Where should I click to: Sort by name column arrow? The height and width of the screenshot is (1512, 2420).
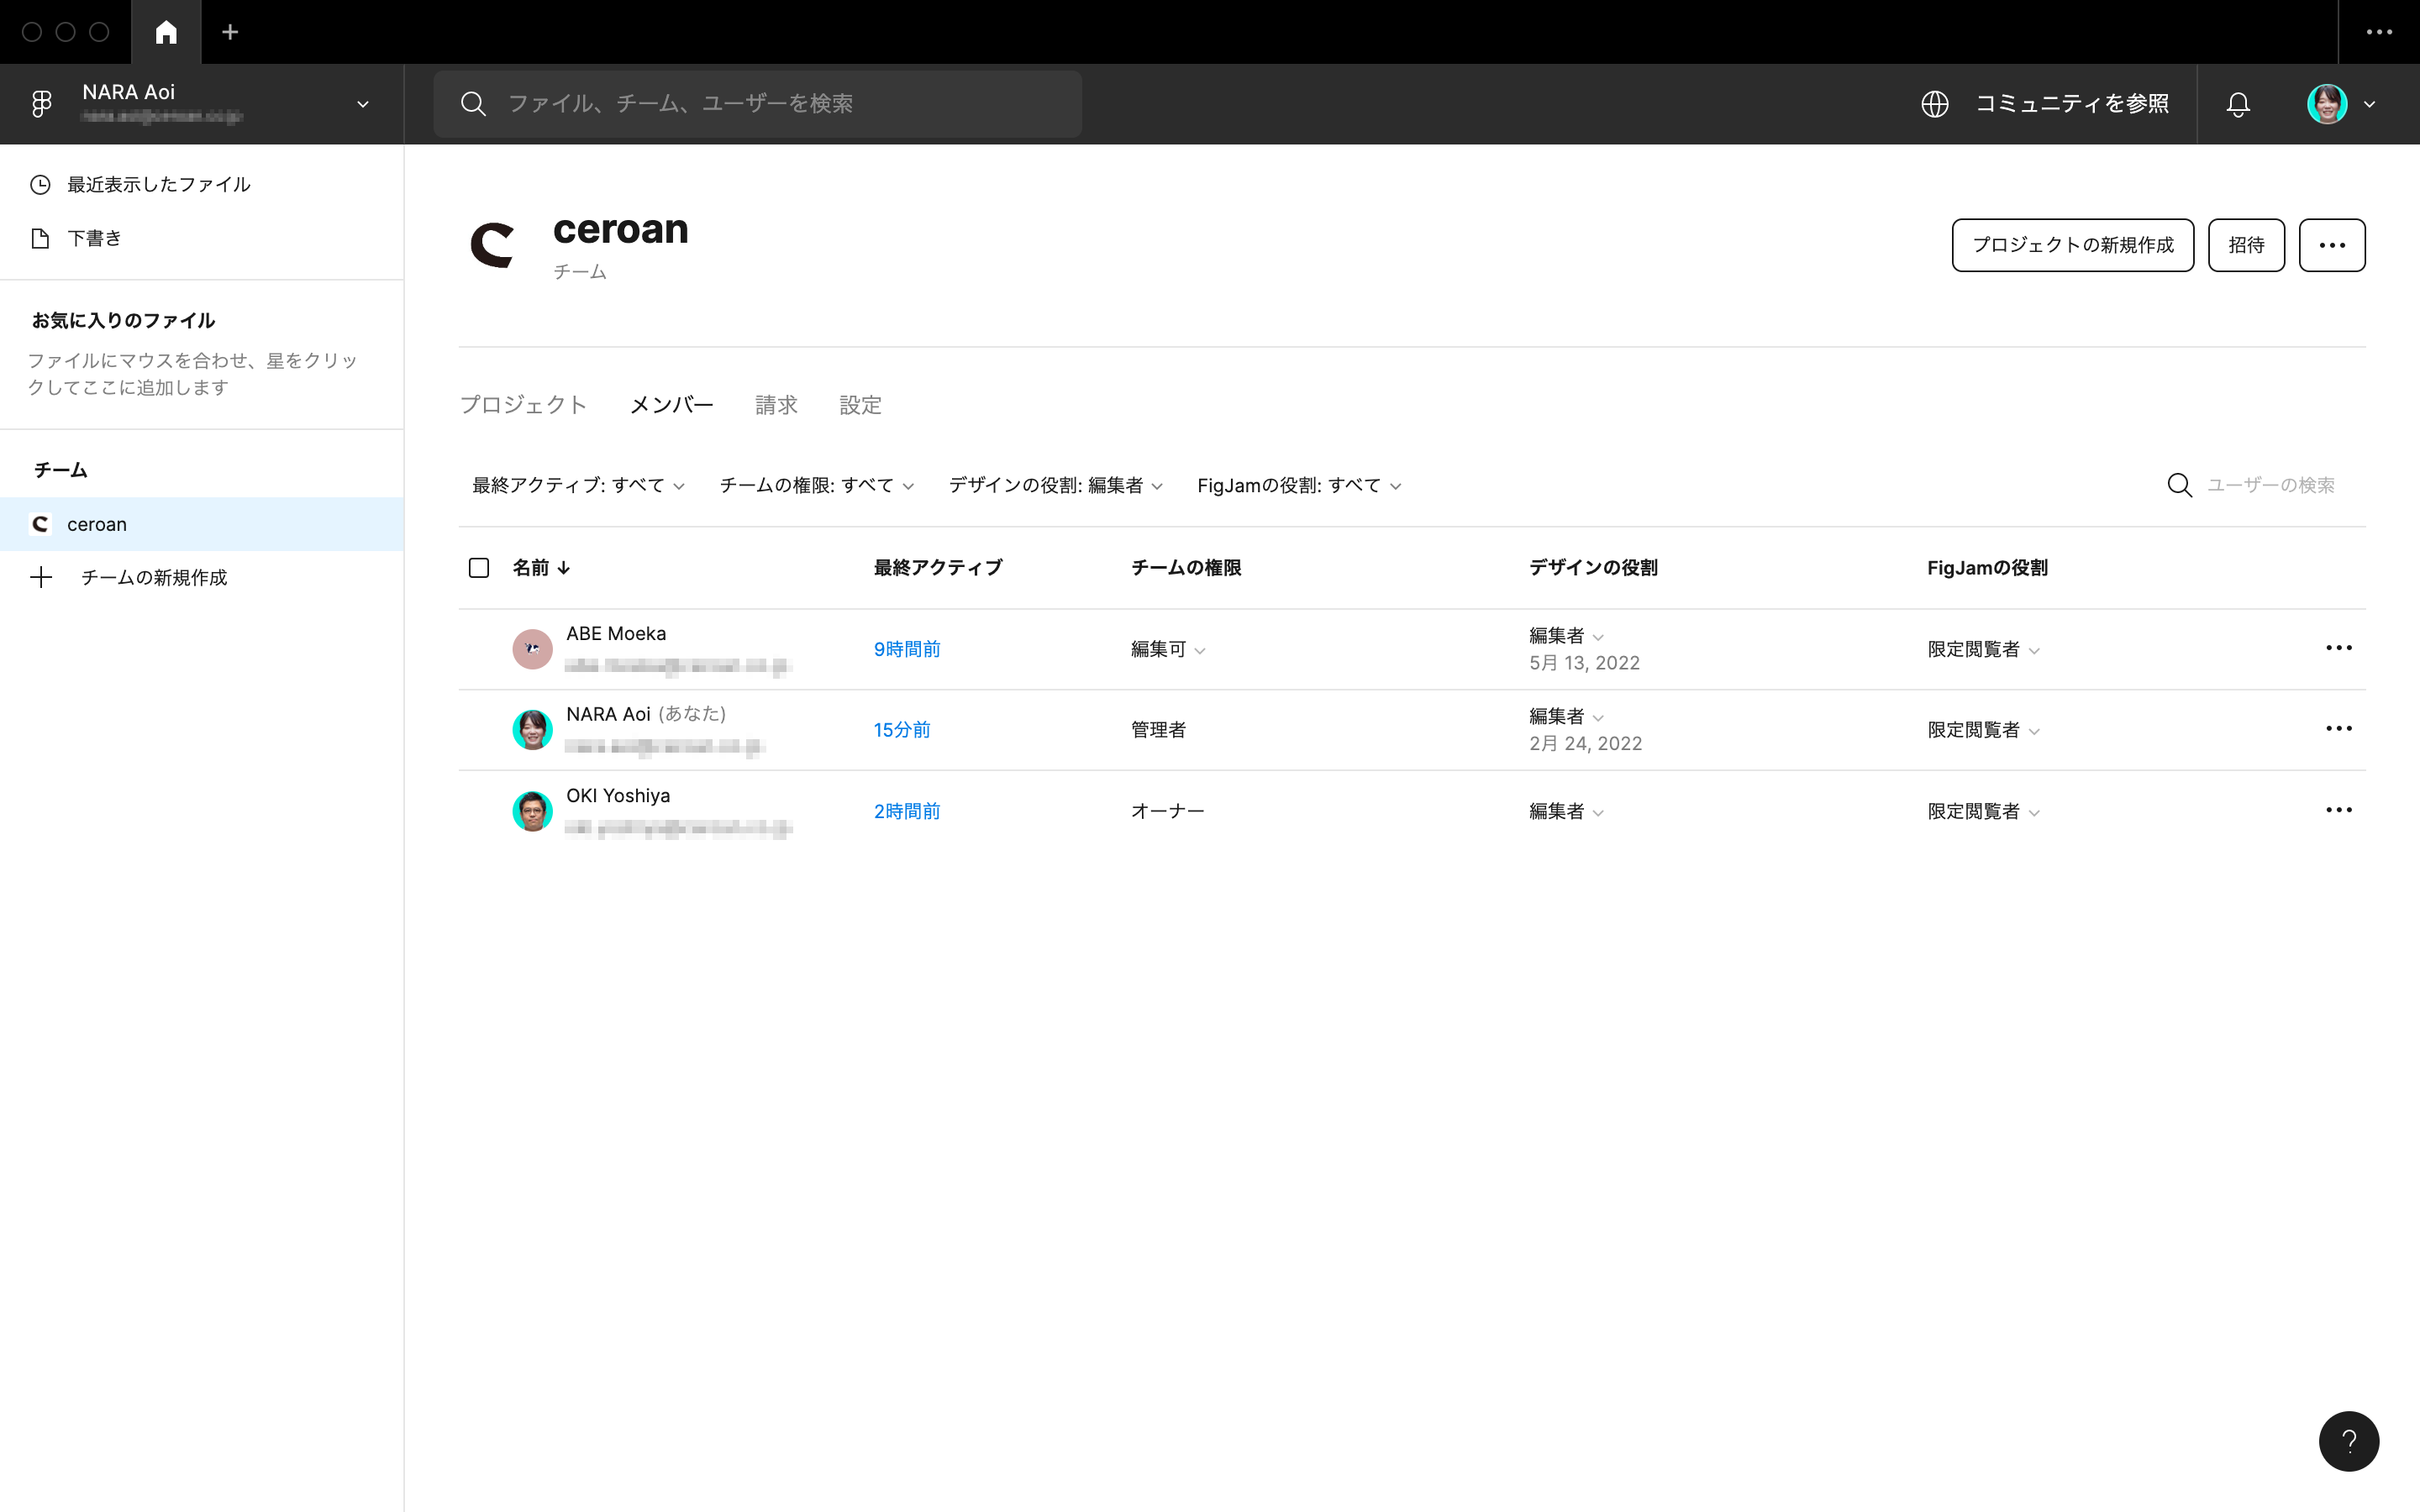(564, 568)
